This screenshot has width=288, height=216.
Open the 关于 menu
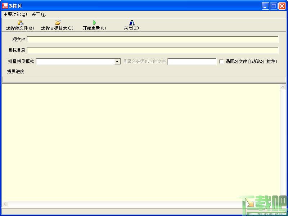click(x=39, y=14)
